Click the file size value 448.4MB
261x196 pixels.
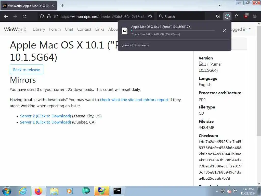pos(206,128)
